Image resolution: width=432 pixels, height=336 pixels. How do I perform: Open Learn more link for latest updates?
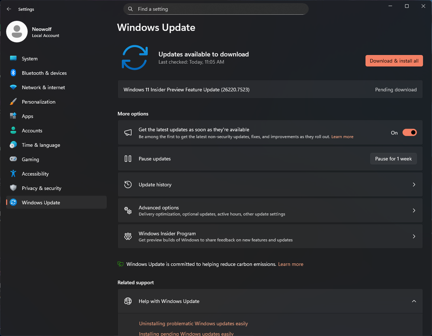coord(342,137)
